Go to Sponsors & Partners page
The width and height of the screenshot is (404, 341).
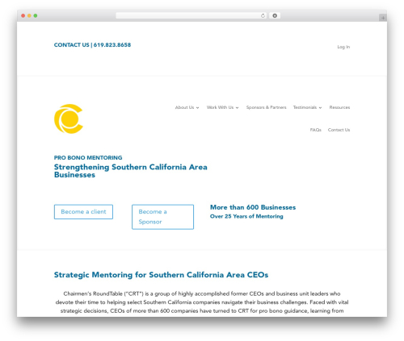266,107
